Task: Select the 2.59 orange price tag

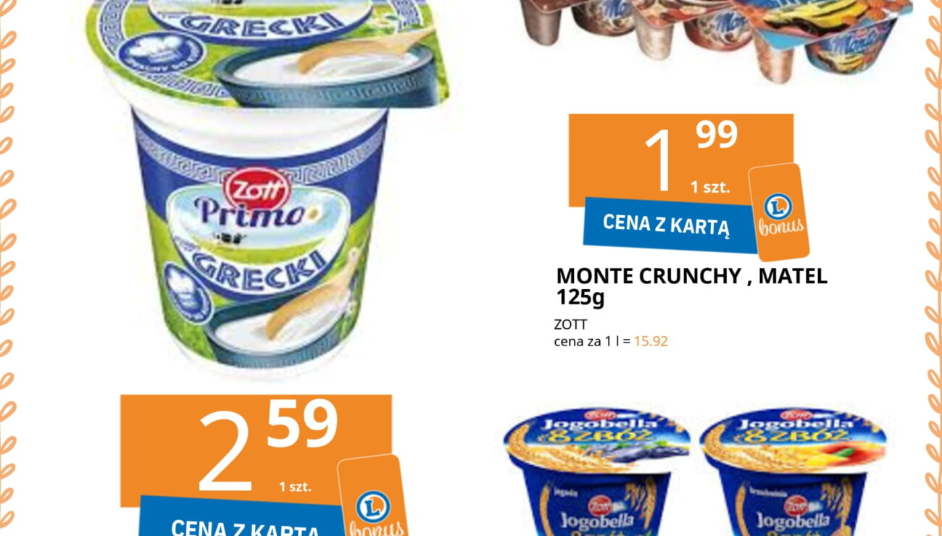Action: click(256, 451)
